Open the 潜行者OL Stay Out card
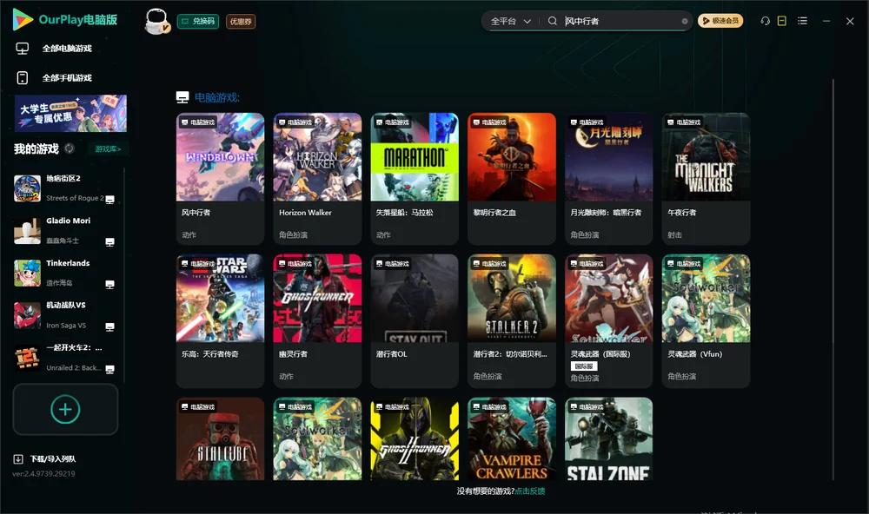The height and width of the screenshot is (514, 869). pos(415,320)
